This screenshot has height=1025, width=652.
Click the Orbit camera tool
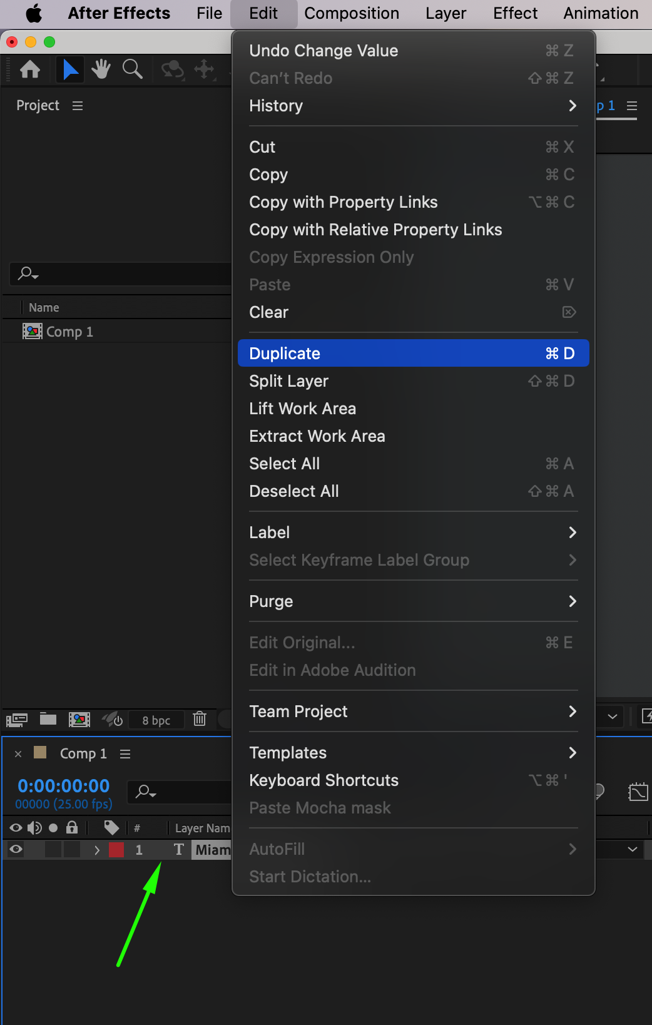tap(173, 69)
